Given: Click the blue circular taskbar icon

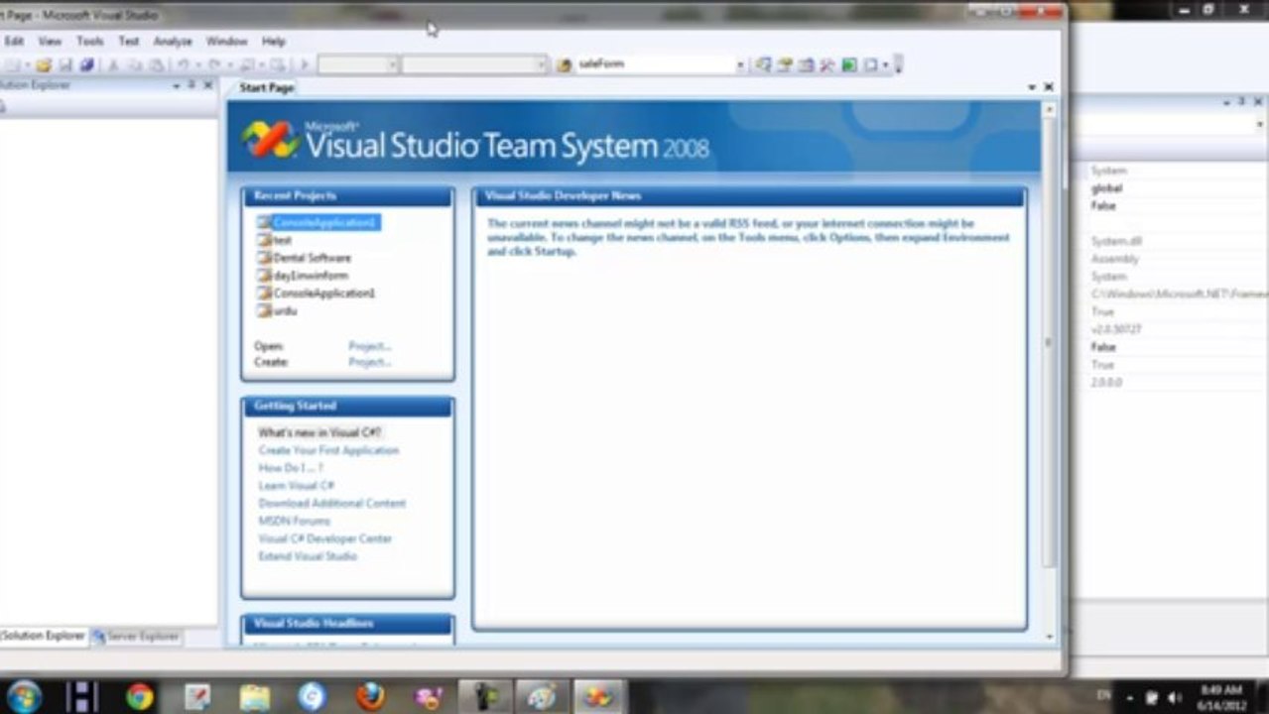Looking at the screenshot, I should click(313, 697).
